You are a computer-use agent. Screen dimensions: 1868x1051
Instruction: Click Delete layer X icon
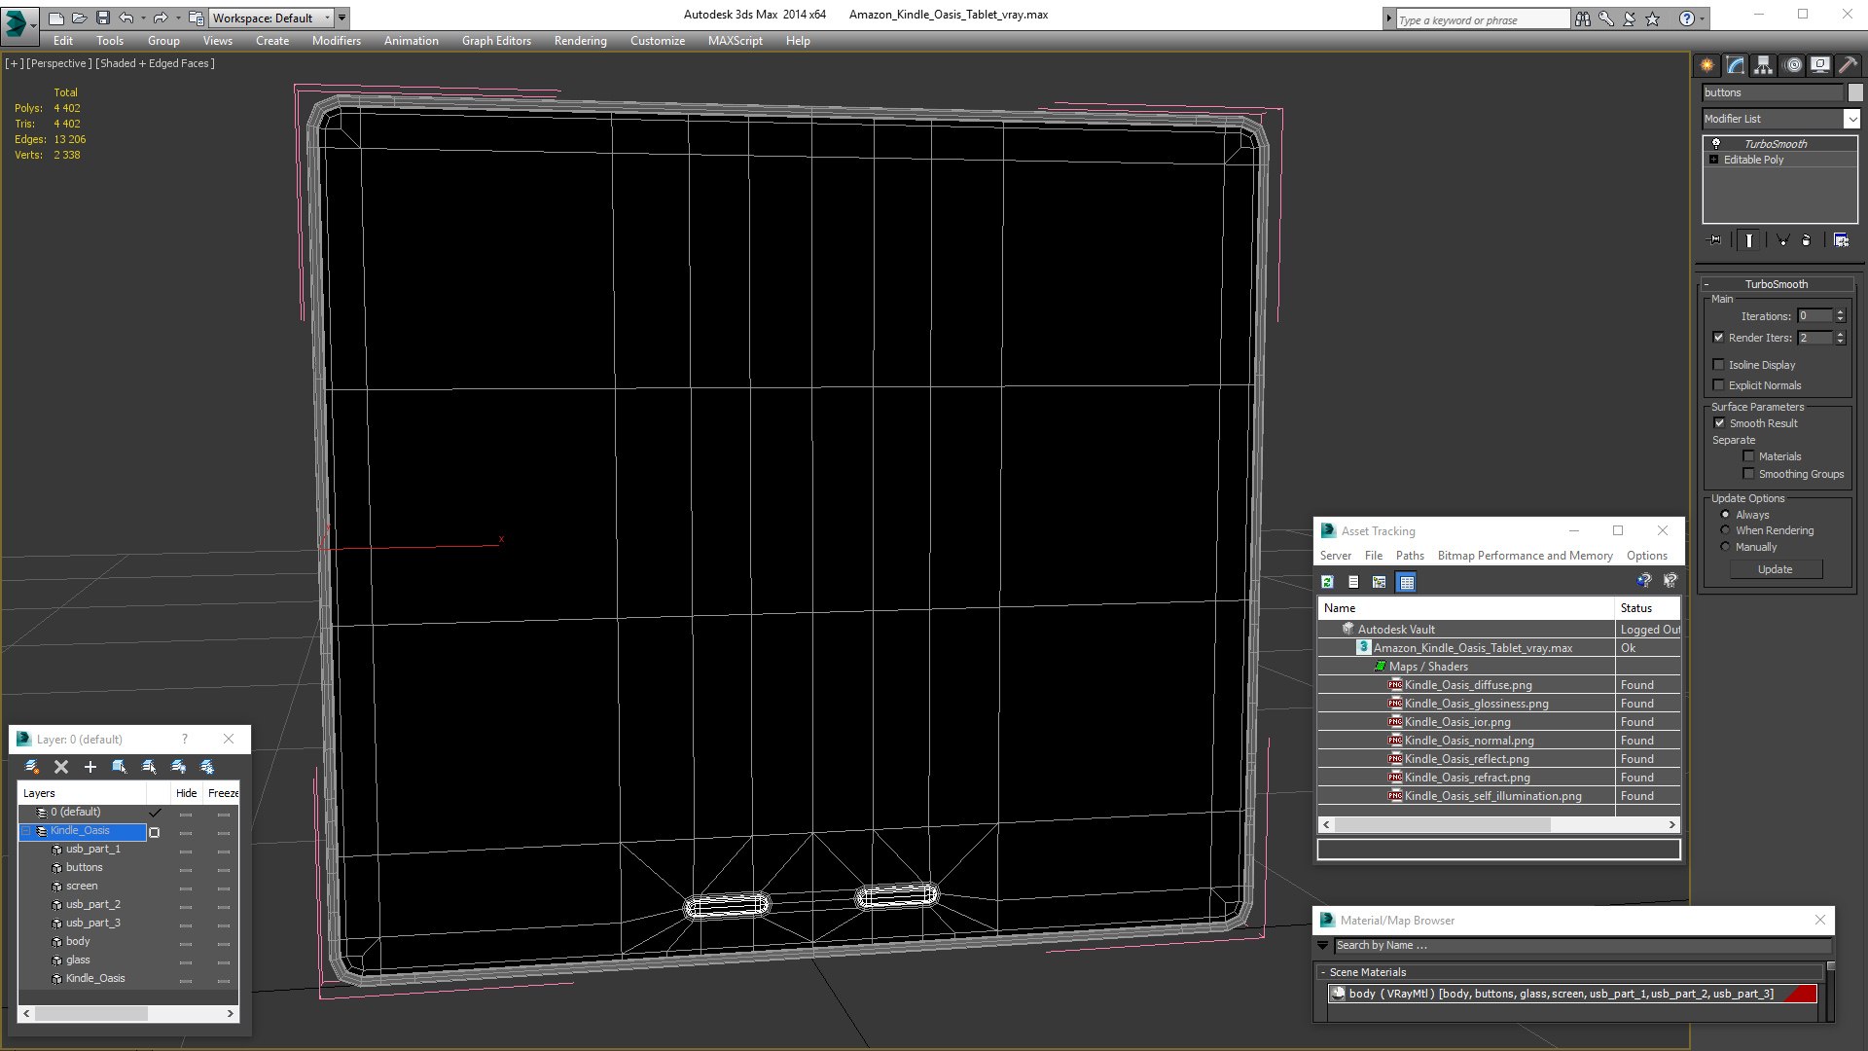(x=61, y=767)
